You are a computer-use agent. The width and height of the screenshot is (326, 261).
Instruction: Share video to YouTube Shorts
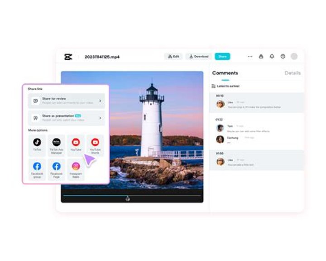[95, 145]
